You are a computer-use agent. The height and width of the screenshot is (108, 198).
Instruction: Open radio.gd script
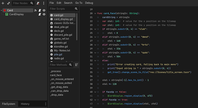click(x=63, y=58)
